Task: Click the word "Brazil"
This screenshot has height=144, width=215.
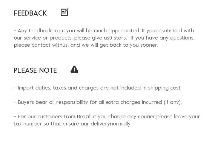Action: click(84, 116)
